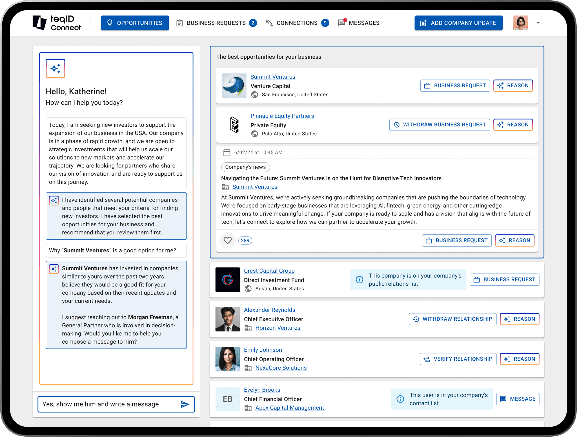The image size is (577, 437).
Task: Withdraw Relationship with Alexander Reynolds
Action: point(453,319)
